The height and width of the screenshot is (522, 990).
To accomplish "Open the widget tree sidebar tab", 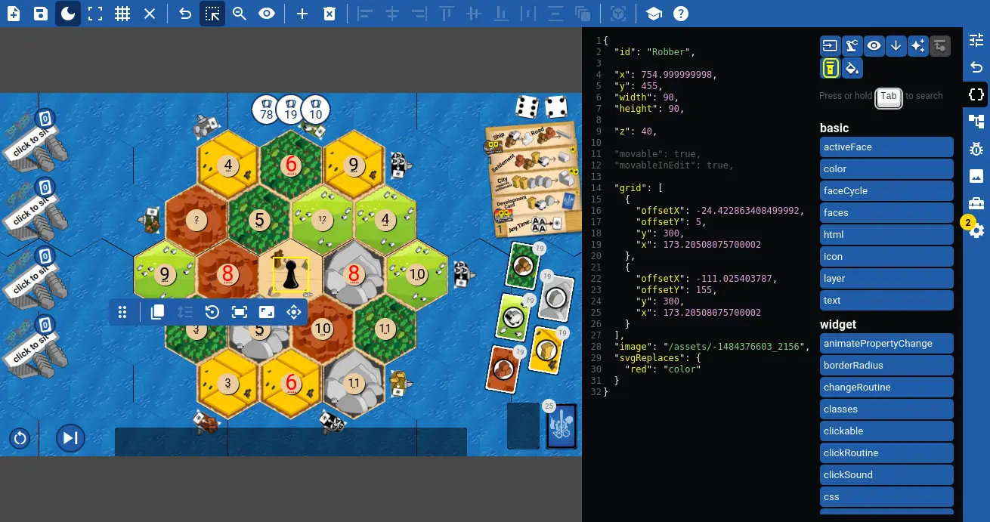I will click(x=976, y=122).
